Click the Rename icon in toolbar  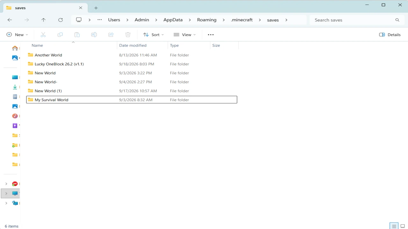pos(94,35)
